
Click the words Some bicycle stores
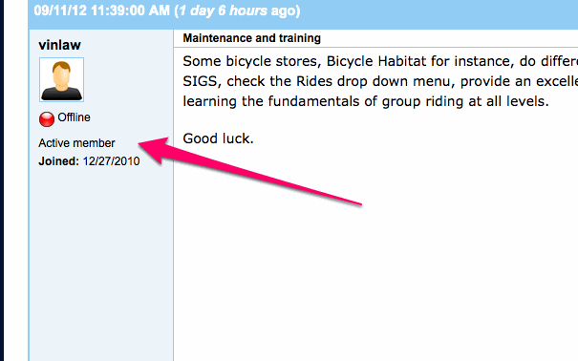click(x=250, y=61)
